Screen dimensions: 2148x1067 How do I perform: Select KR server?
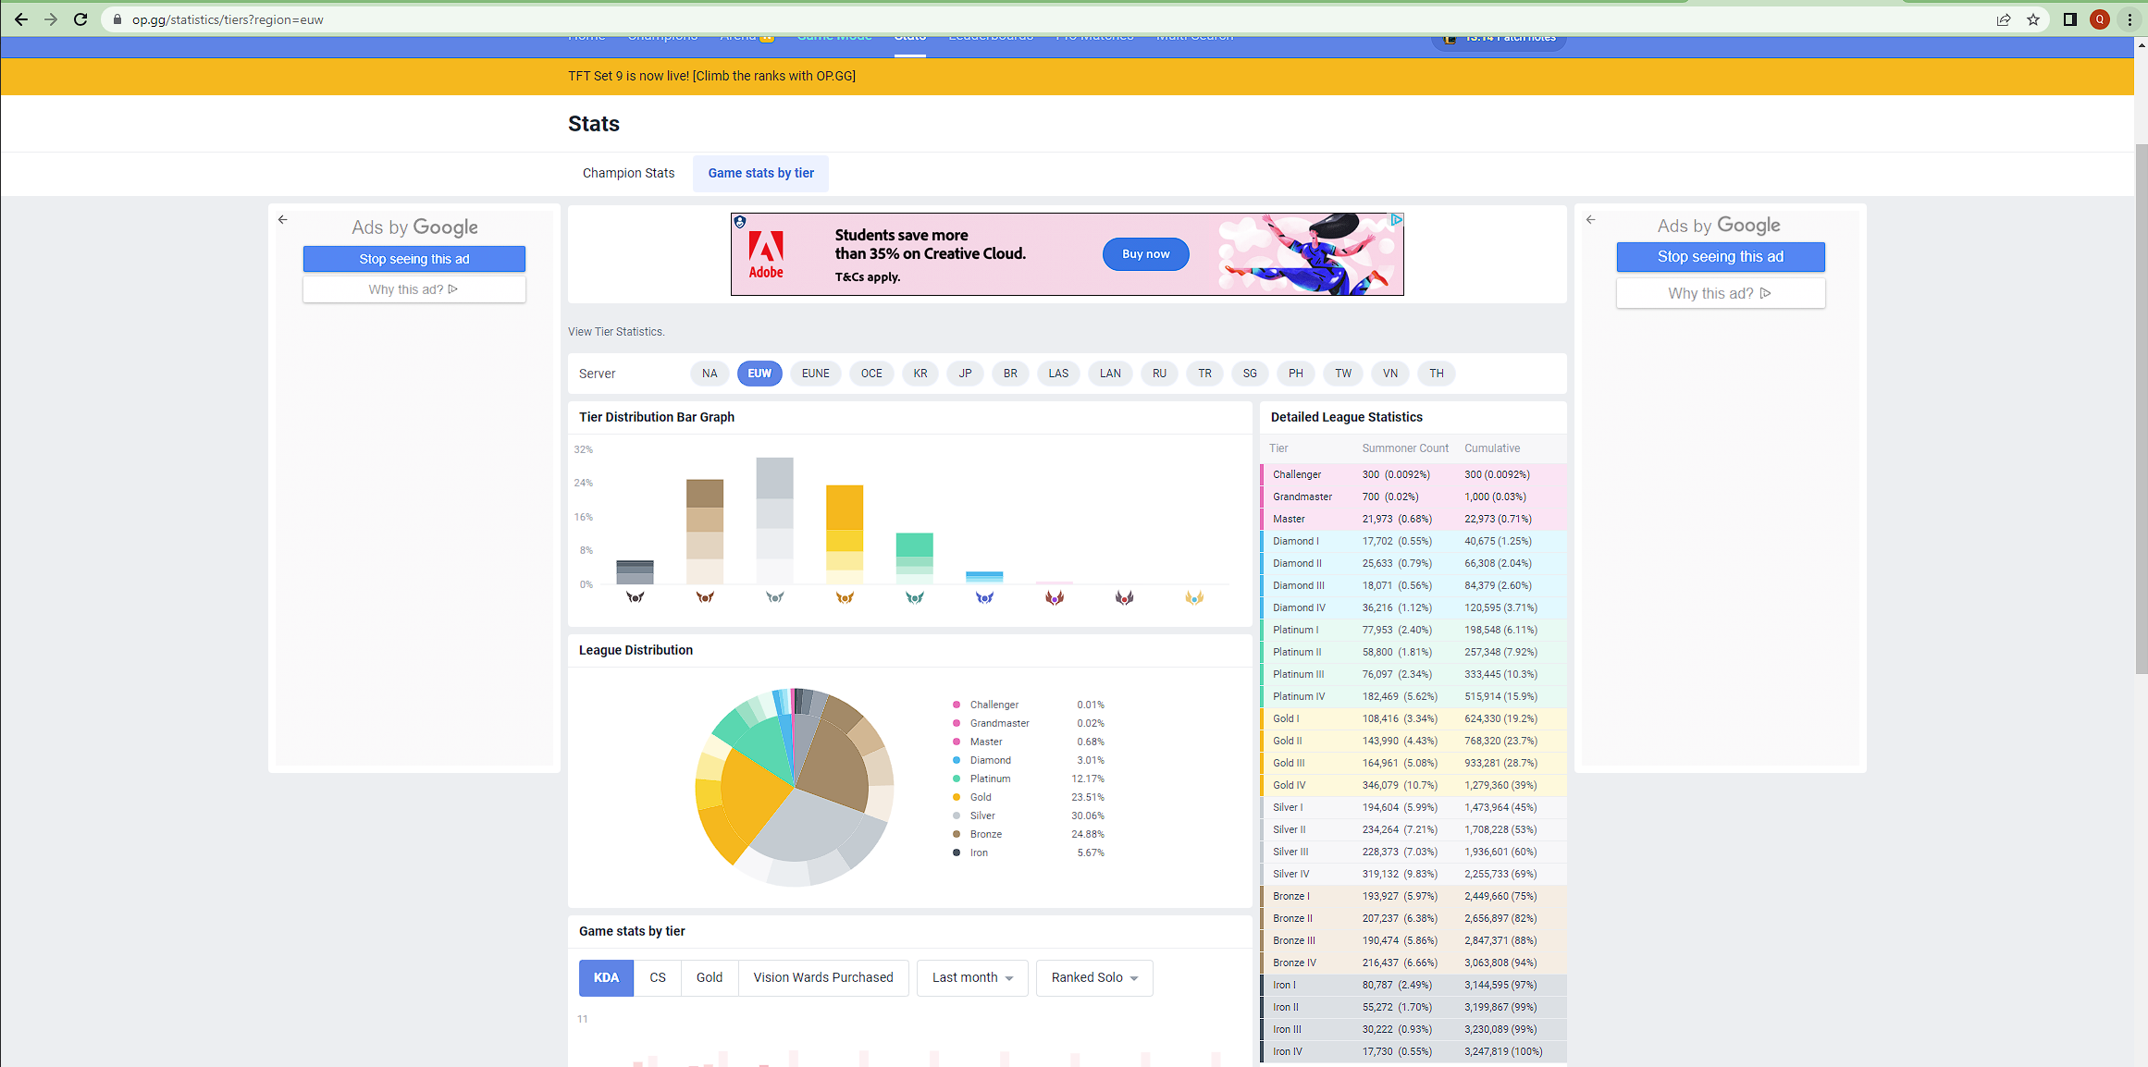(x=920, y=374)
